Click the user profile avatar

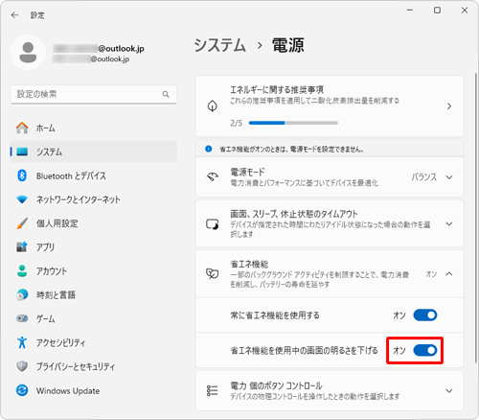(x=28, y=53)
